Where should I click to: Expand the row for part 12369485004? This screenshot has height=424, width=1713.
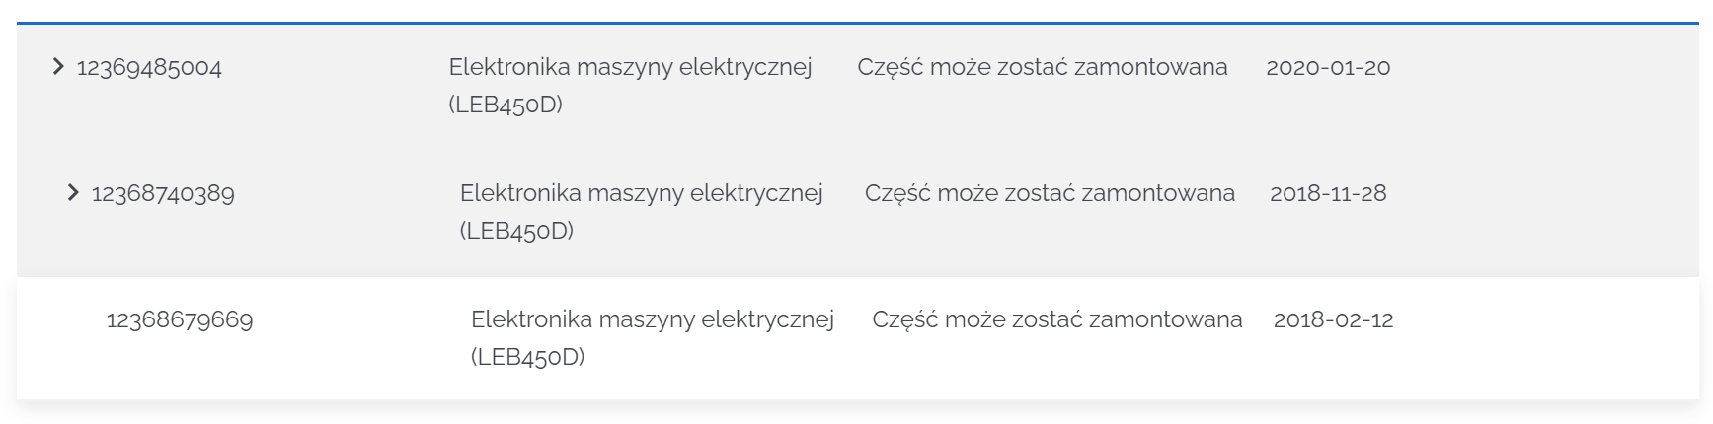pyautogui.click(x=58, y=67)
